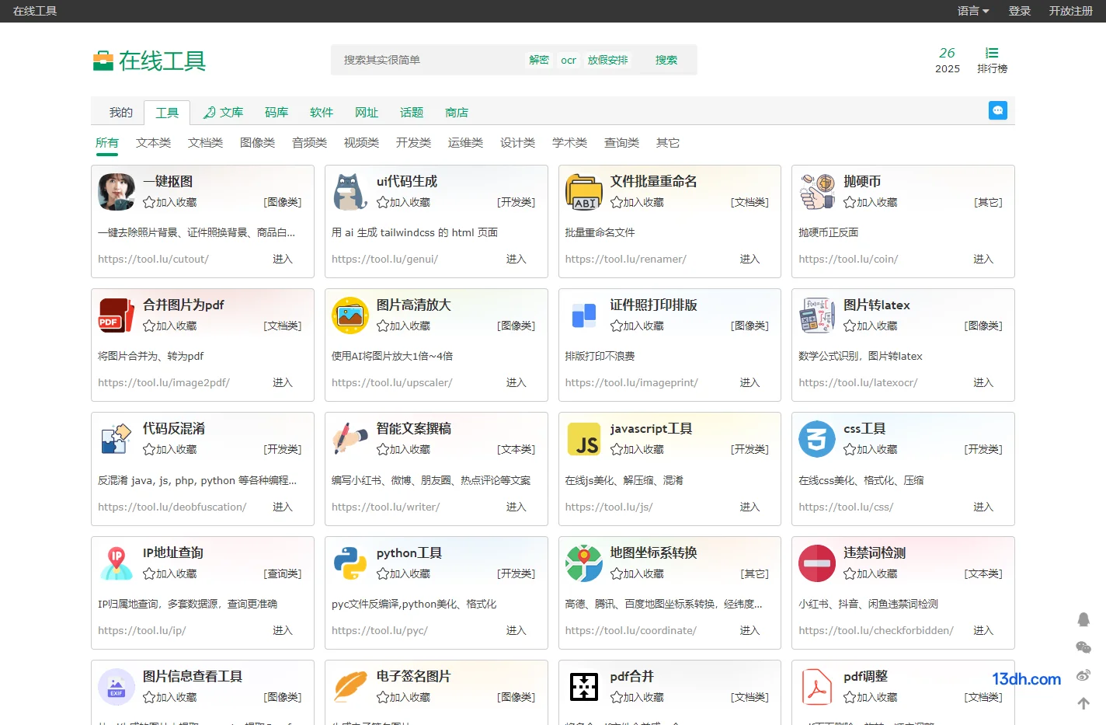Open the 图片转latex icon

(x=817, y=315)
